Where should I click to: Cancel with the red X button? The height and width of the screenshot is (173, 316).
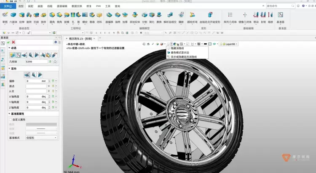13,42
